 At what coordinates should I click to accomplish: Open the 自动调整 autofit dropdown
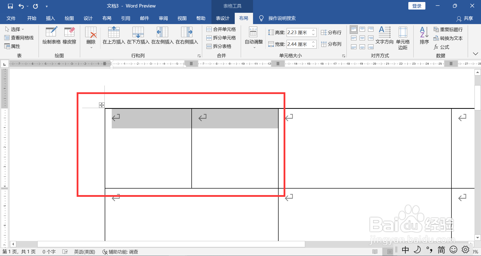pyautogui.click(x=254, y=38)
